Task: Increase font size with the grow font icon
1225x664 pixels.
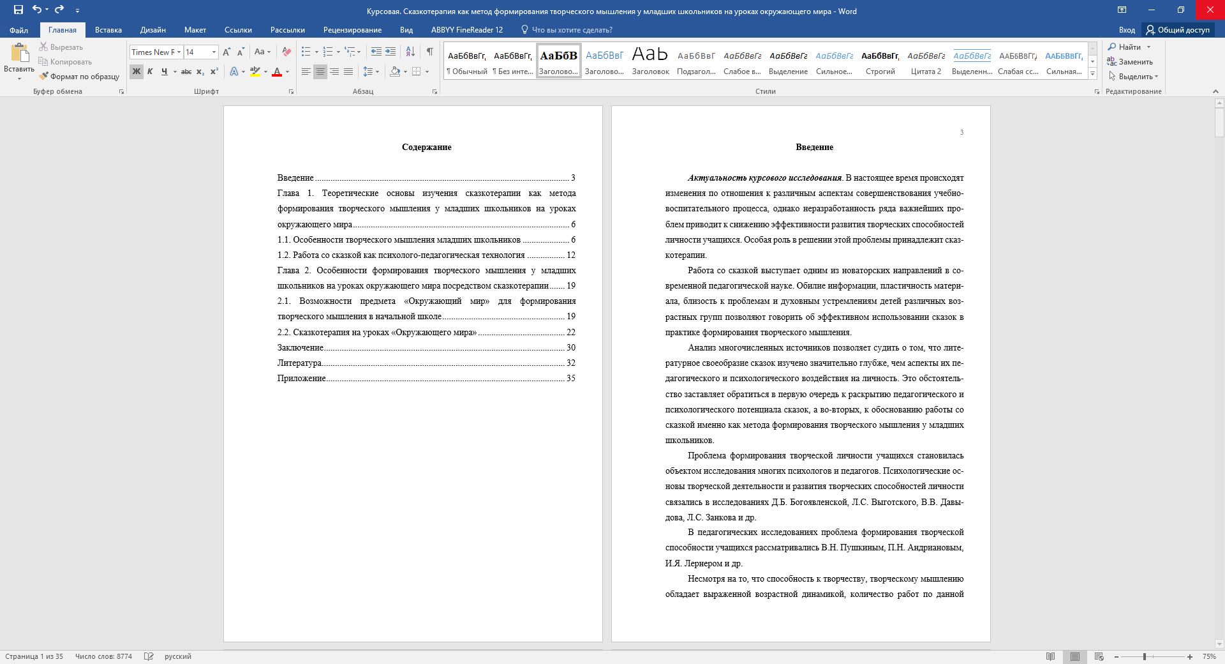Action: (226, 52)
